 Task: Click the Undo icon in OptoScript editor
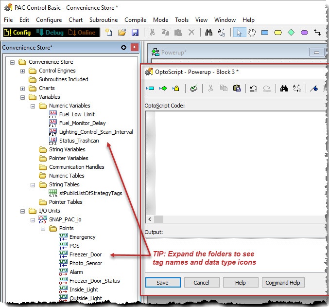(254, 89)
